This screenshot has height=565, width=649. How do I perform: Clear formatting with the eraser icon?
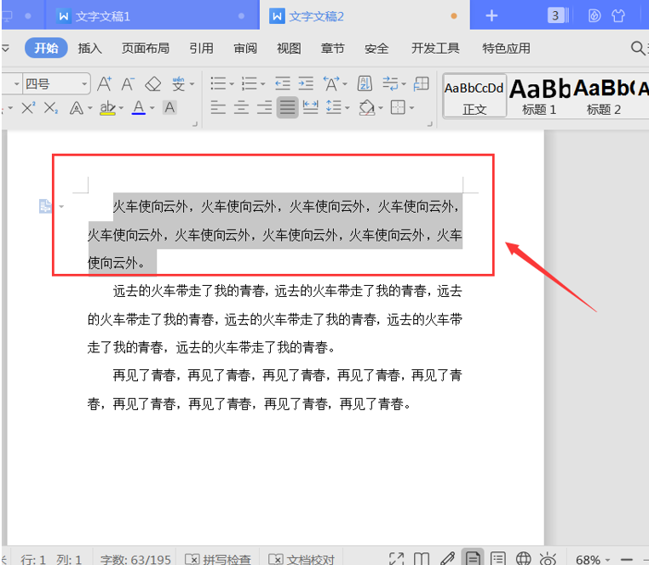[152, 84]
